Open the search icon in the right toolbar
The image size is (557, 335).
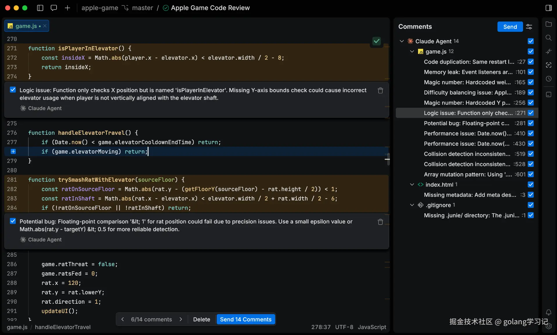[x=548, y=38]
